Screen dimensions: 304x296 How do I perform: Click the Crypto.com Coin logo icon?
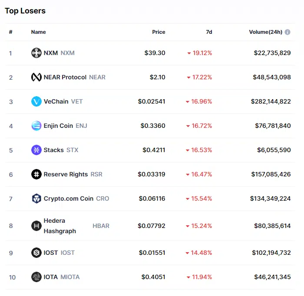click(36, 198)
